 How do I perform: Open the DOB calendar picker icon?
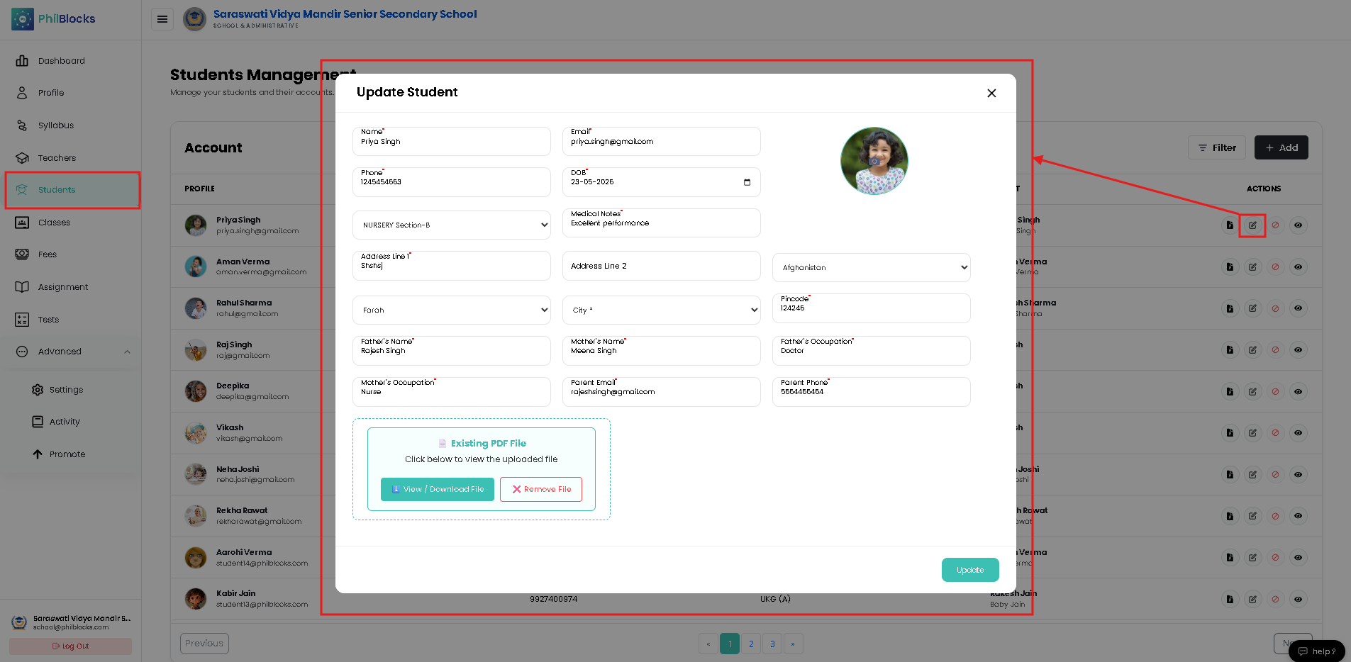coord(747,182)
